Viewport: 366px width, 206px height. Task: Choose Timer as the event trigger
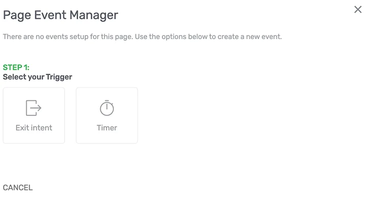[x=107, y=115]
